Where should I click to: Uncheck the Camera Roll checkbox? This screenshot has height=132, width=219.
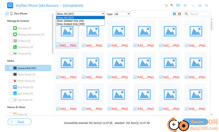pos(11,68)
